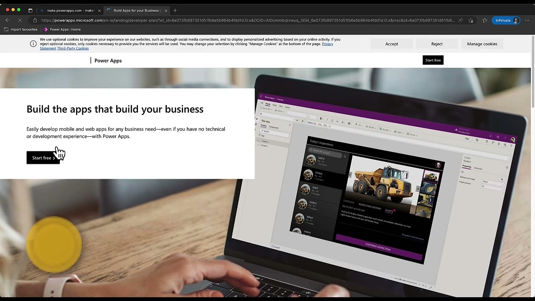
Task: Click the address bar URL field
Action: tap(248, 20)
